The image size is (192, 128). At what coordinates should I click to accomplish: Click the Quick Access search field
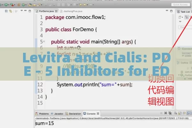(x=180, y=5)
